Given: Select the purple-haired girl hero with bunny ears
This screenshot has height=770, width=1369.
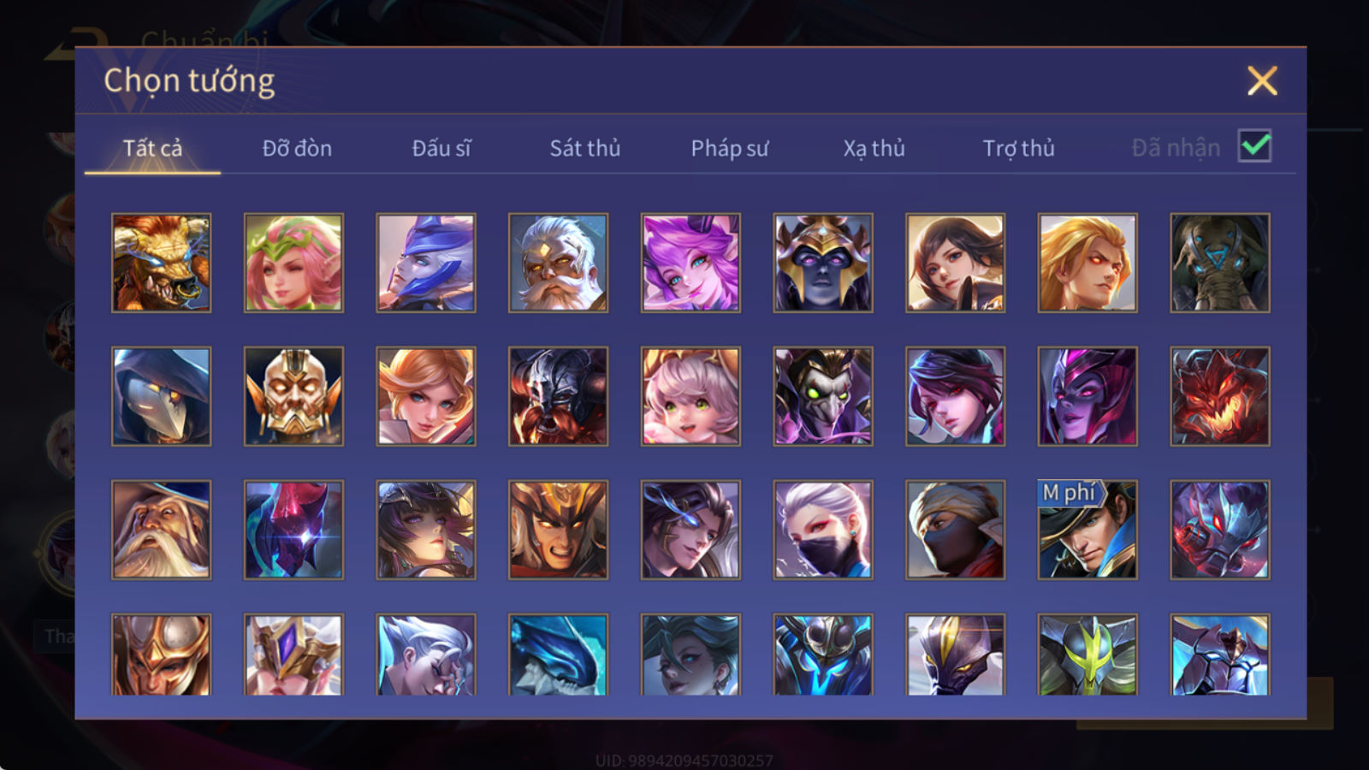Looking at the screenshot, I should pyautogui.click(x=690, y=263).
